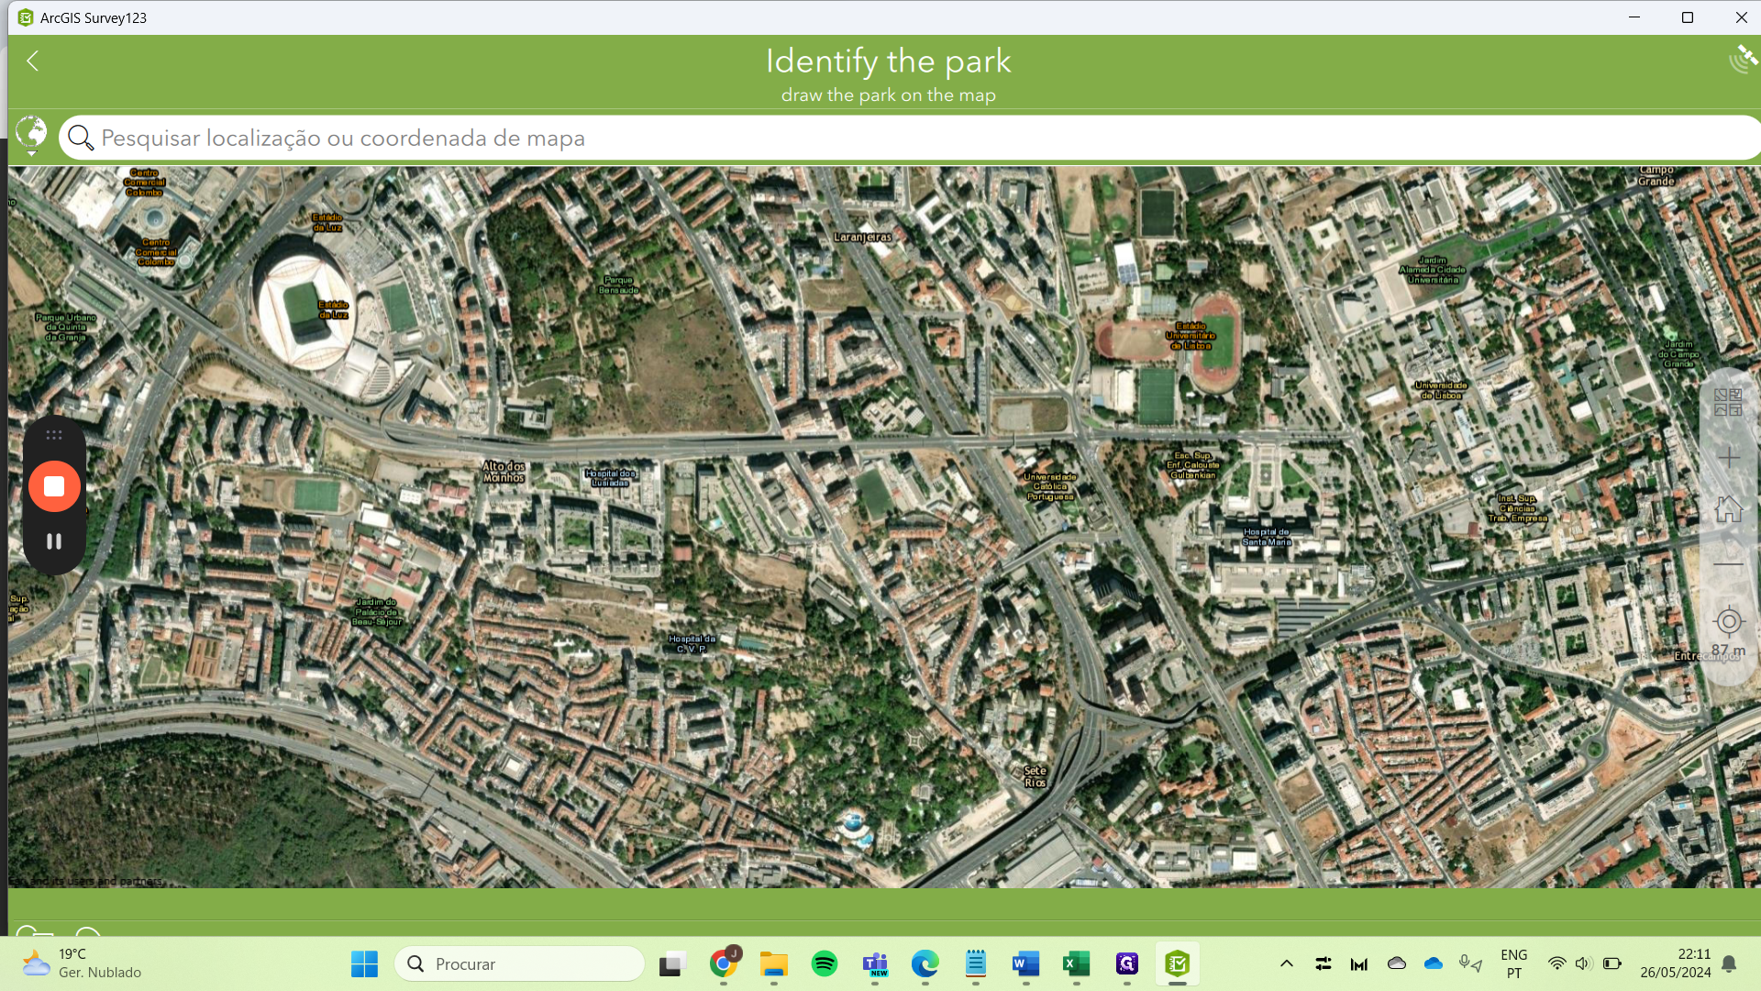Viewport: 1761px width, 991px height.
Task: Open Windows Start menu
Action: tap(364, 963)
